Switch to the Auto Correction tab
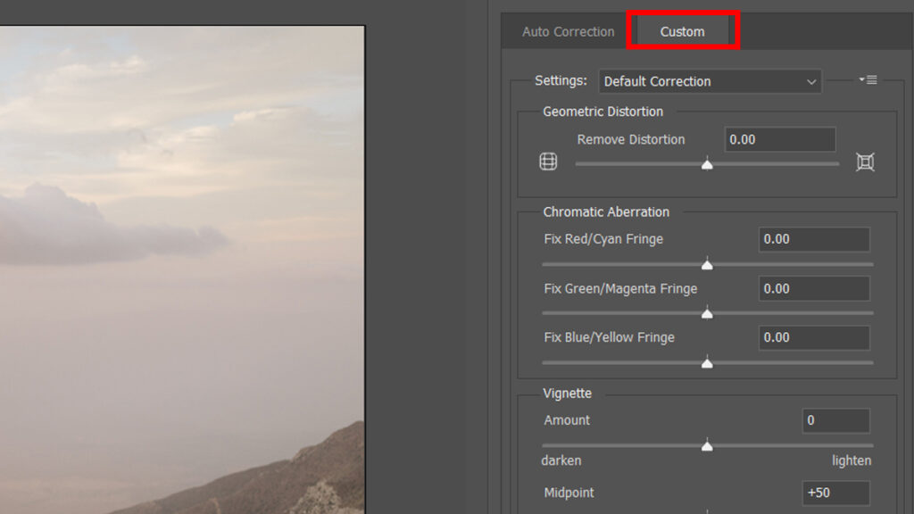This screenshot has width=914, height=514. click(x=568, y=32)
